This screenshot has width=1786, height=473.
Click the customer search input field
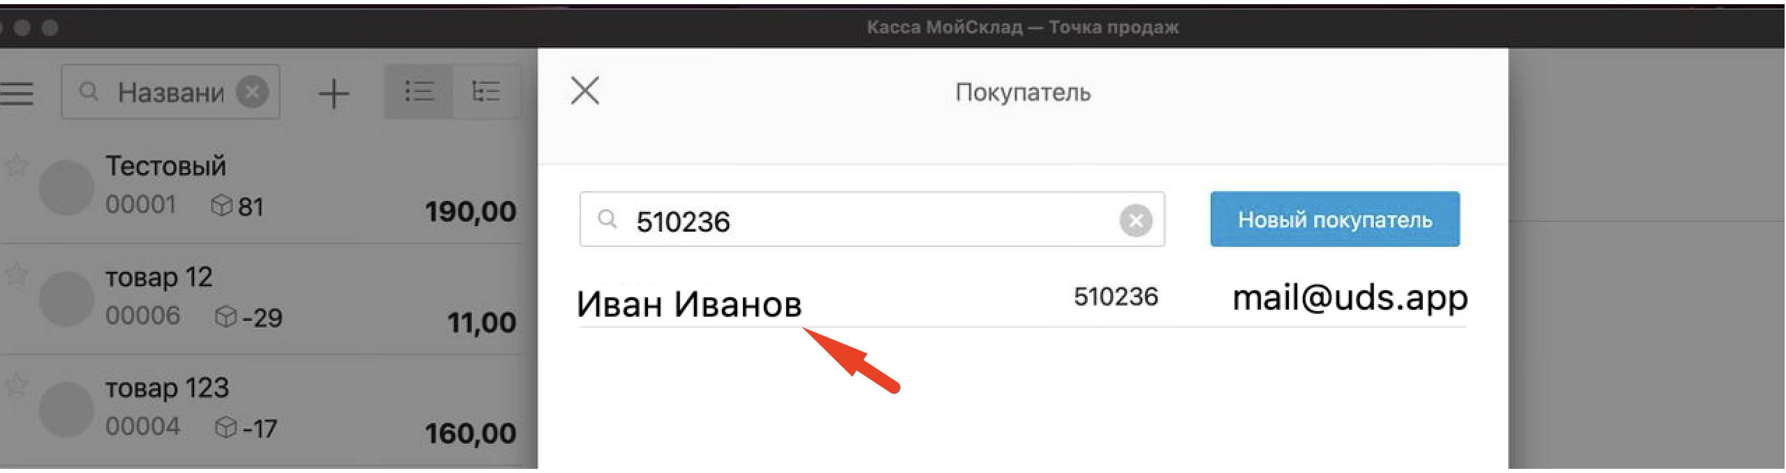click(x=872, y=219)
